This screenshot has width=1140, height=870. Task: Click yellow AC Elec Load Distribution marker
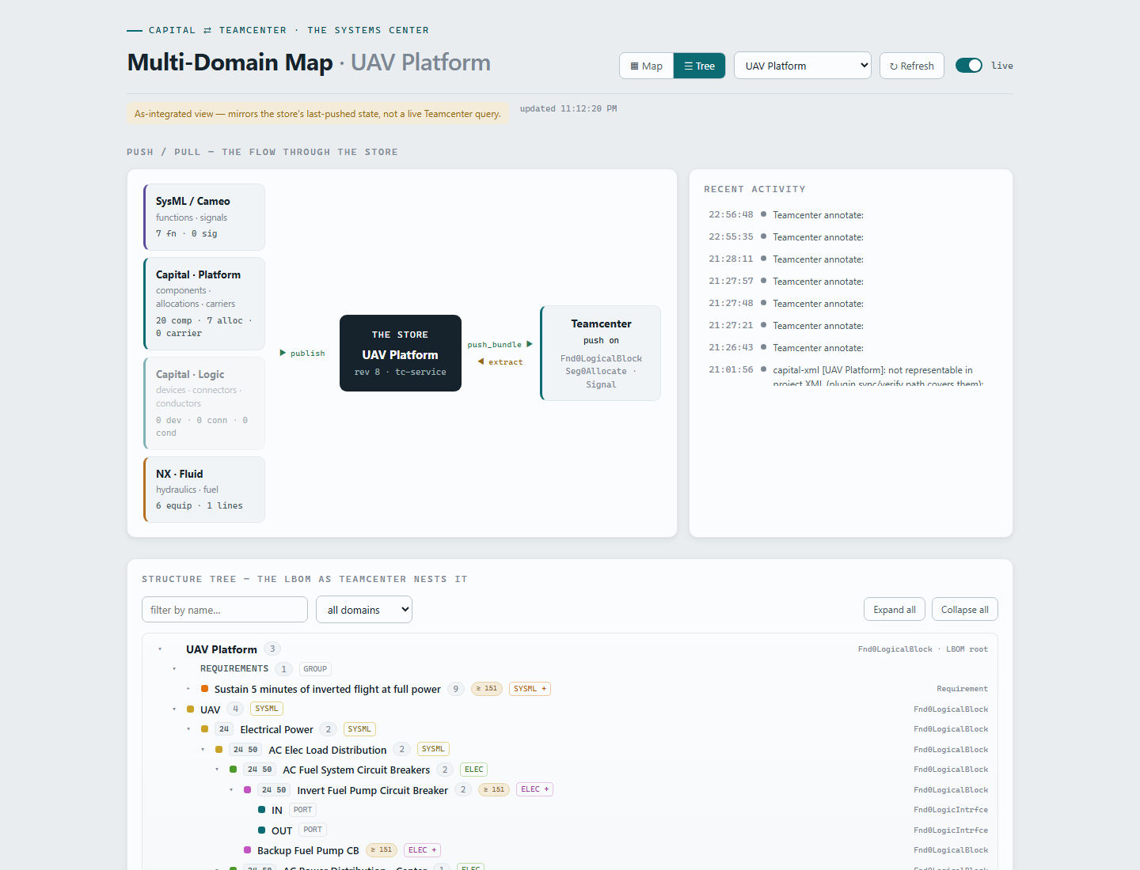pos(218,750)
